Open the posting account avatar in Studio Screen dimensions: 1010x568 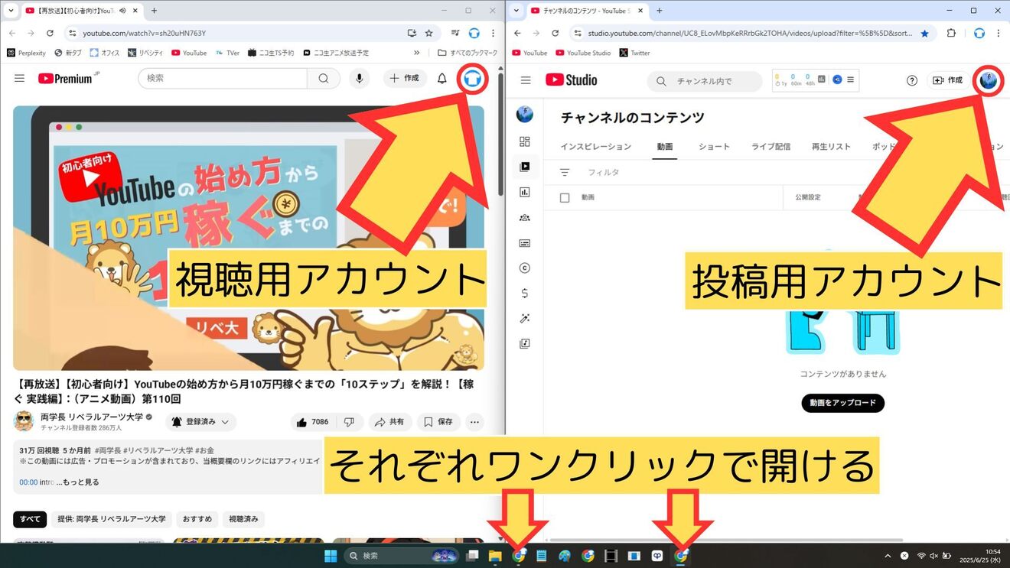[x=989, y=80]
